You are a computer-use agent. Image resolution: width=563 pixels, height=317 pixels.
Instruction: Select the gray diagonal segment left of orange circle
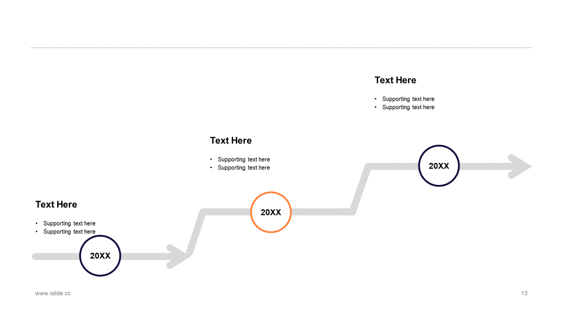click(196, 232)
